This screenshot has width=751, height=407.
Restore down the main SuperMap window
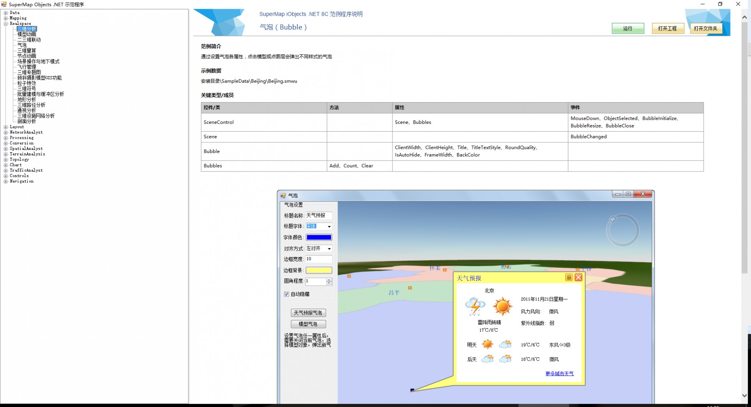click(x=720, y=4)
